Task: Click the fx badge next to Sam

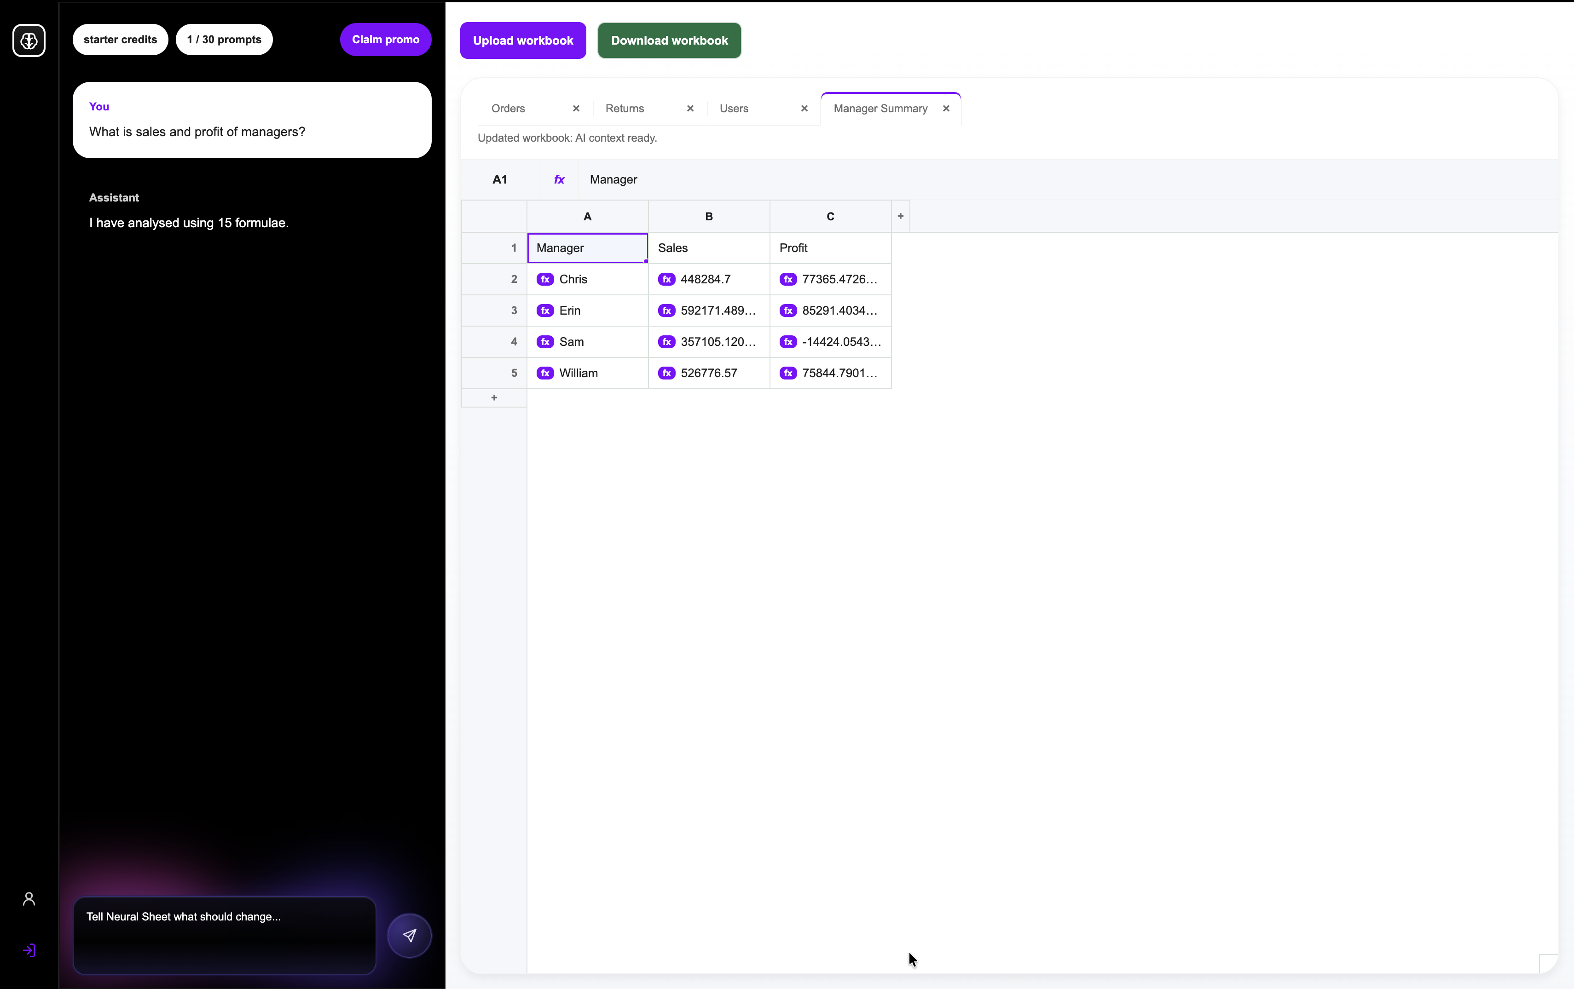Action: point(545,342)
